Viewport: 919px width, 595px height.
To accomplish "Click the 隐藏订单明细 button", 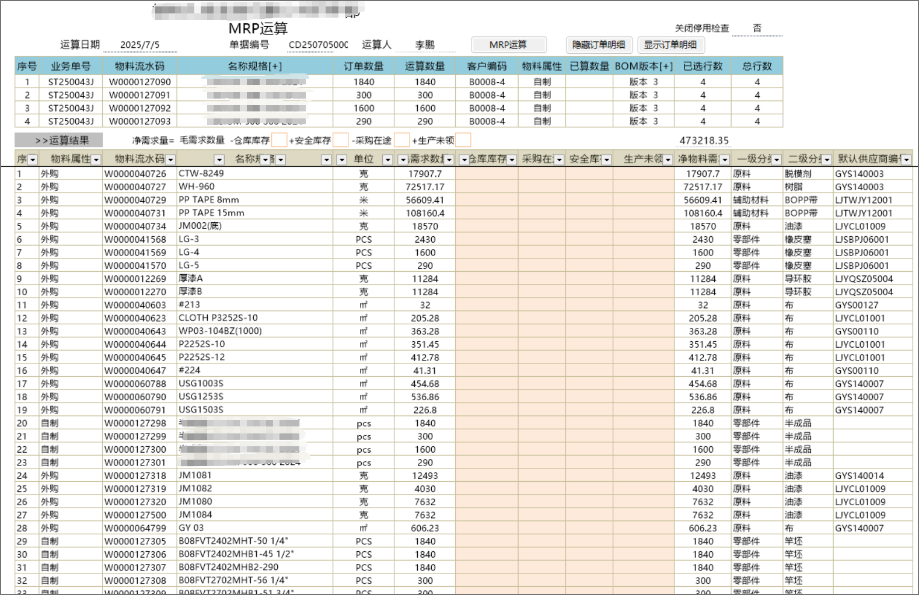I will 598,45.
